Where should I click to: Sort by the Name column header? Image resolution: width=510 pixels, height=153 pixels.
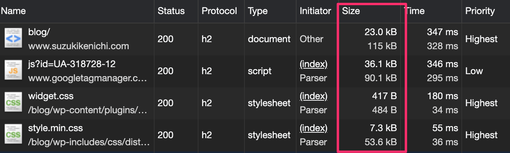[x=13, y=11]
